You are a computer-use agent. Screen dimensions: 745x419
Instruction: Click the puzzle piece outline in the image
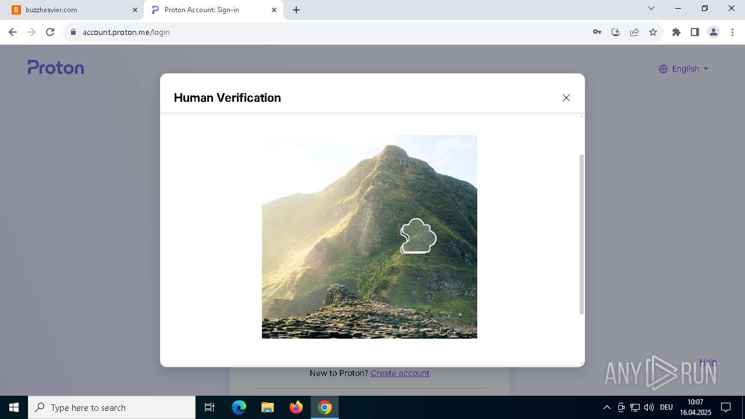click(x=418, y=236)
